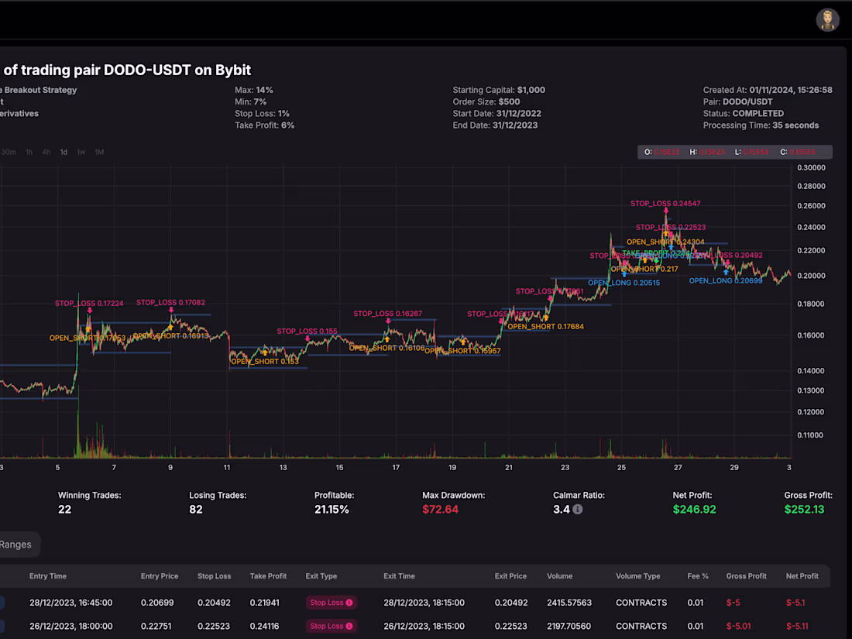This screenshot has width=852, height=639.
Task: Enable the 1w weekly timeframe
Action: click(x=81, y=152)
